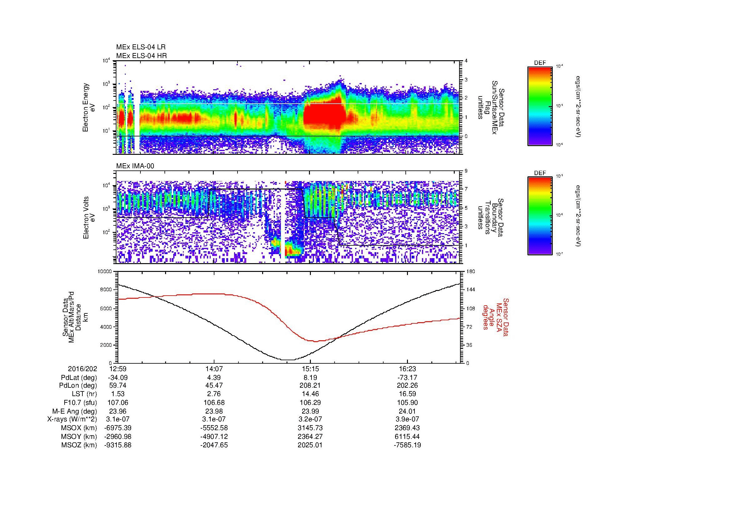Click the X-rays value '3.9e-07'
730x516 pixels.
407,419
